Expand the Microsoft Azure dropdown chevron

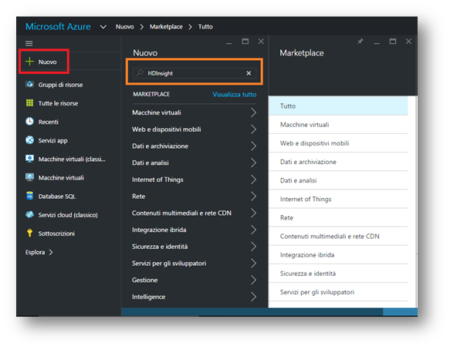103,27
